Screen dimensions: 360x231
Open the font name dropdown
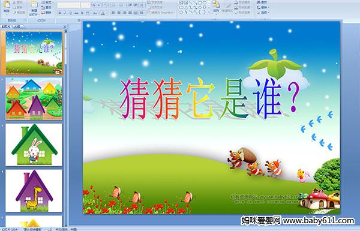tap(68, 5)
